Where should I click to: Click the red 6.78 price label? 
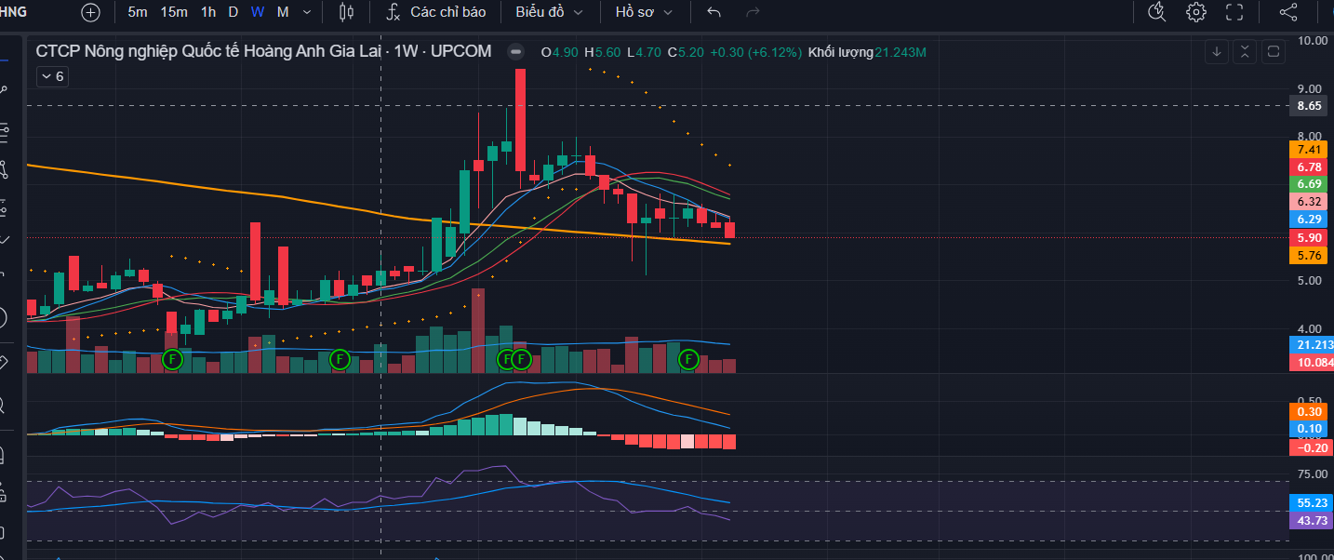click(x=1310, y=167)
